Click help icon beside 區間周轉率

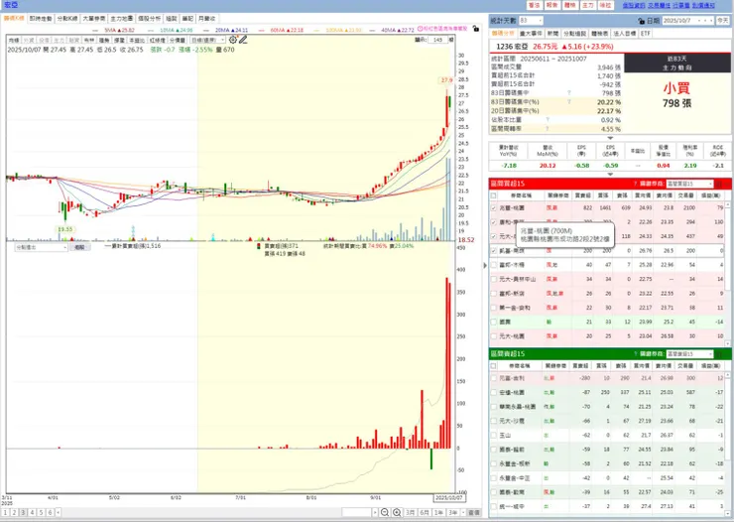point(547,129)
